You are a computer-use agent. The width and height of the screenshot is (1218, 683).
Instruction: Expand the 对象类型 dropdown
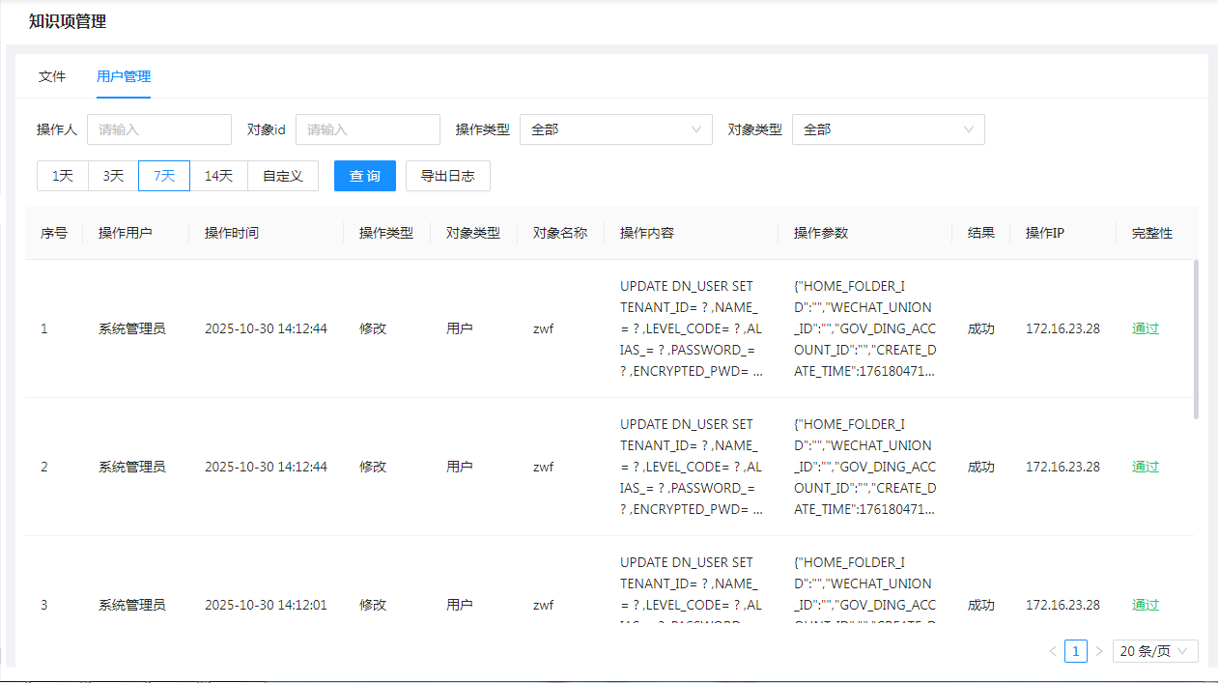pyautogui.click(x=888, y=129)
